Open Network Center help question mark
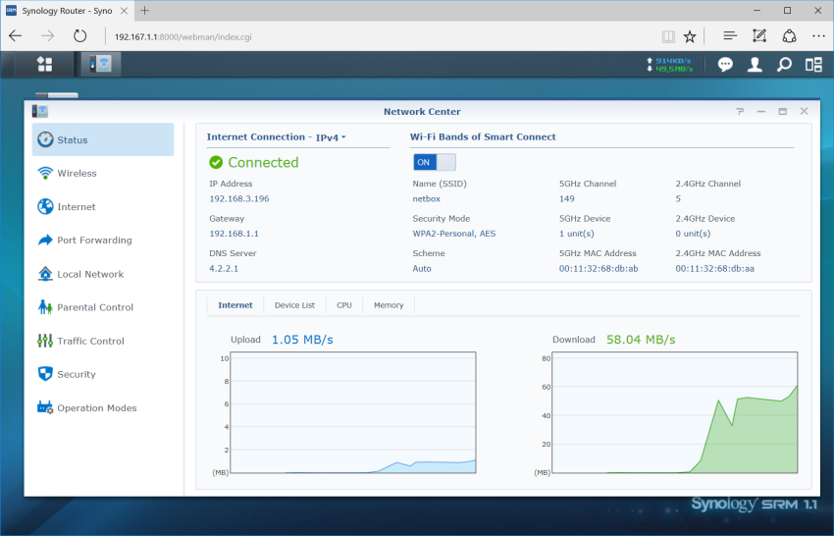The image size is (834, 536). coord(740,111)
